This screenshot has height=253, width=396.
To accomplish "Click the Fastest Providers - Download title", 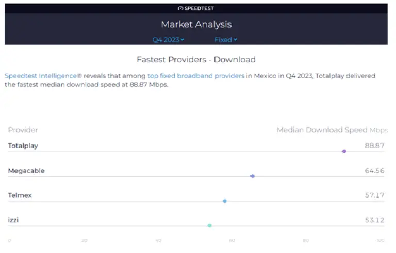I will [x=196, y=60].
